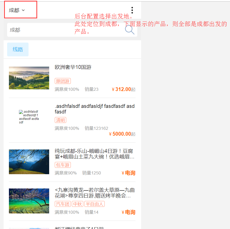Expand the 成都 departure city dropdown
The width and height of the screenshot is (230, 229).
(x=17, y=10)
